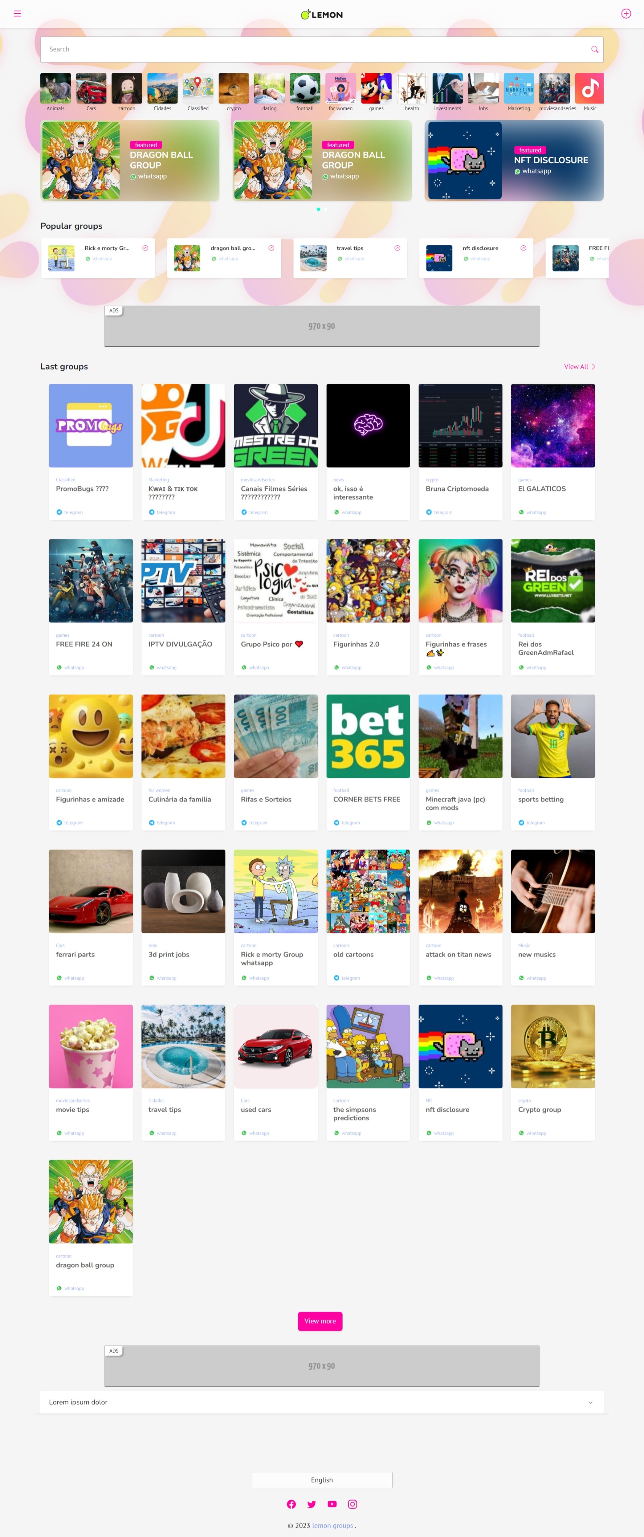The width and height of the screenshot is (644, 1537).
Task: Click the search magnifier icon
Action: pos(595,49)
